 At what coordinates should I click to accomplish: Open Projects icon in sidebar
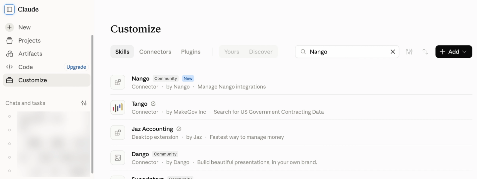[9, 41]
